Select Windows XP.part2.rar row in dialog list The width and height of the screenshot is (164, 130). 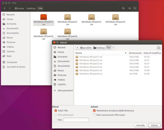click(118, 60)
